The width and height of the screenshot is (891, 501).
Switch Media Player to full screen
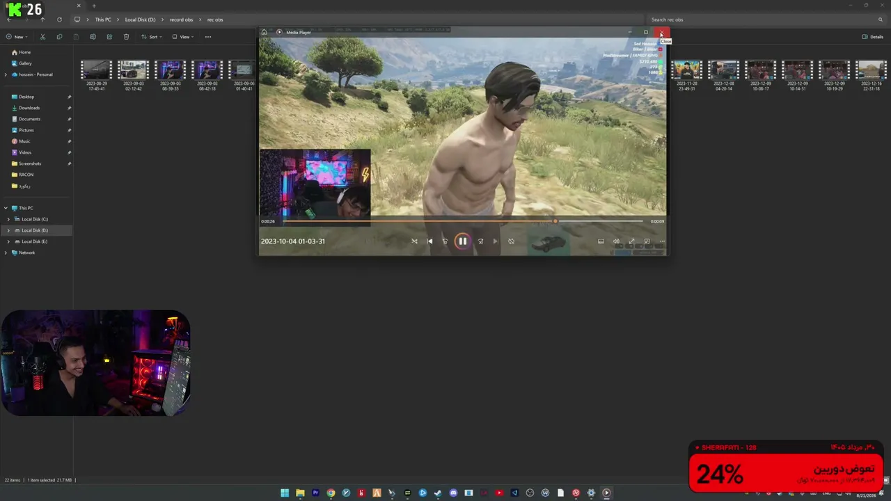click(631, 241)
